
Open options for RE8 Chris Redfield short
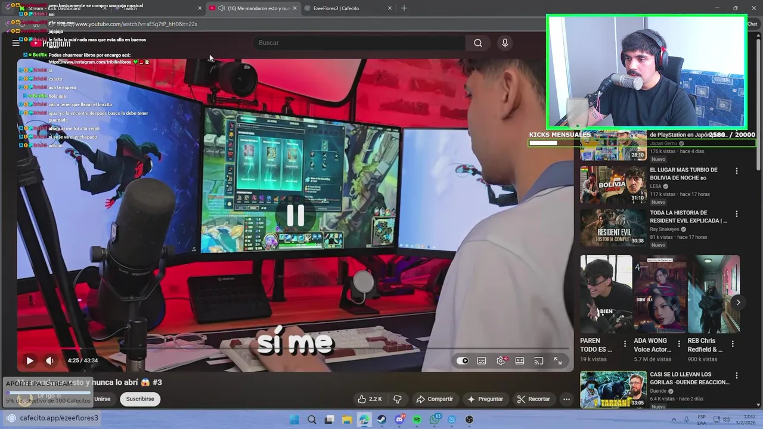pyautogui.click(x=733, y=344)
